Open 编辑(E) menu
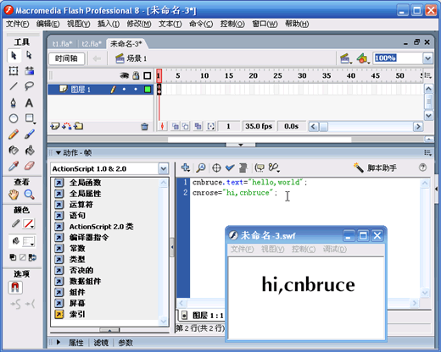Viewport: 441px width, 352px height. click(47, 24)
